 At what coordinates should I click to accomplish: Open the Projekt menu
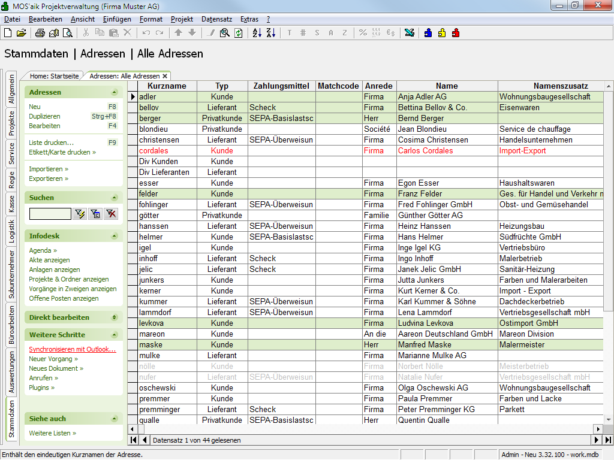182,19
